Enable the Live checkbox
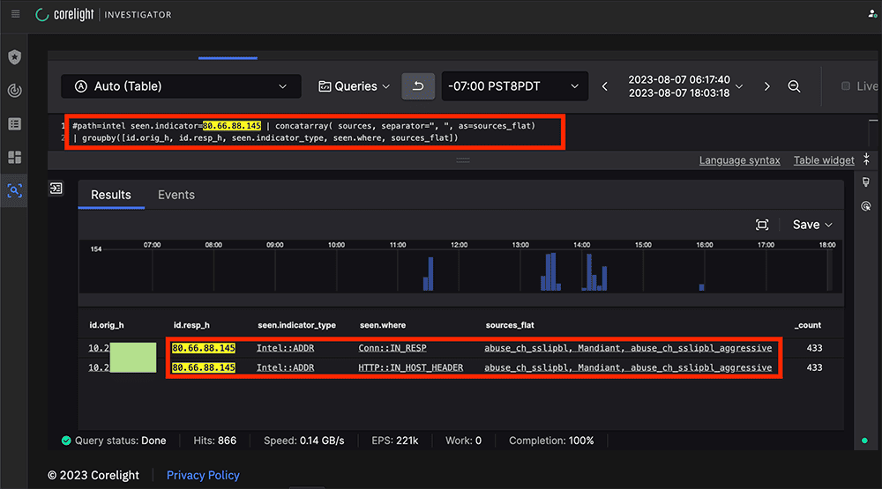 (x=846, y=86)
